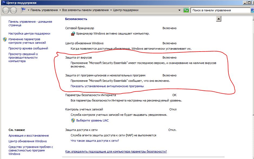Click the 'Безопасность' section heading
The image size is (254, 159).
[x=76, y=19]
